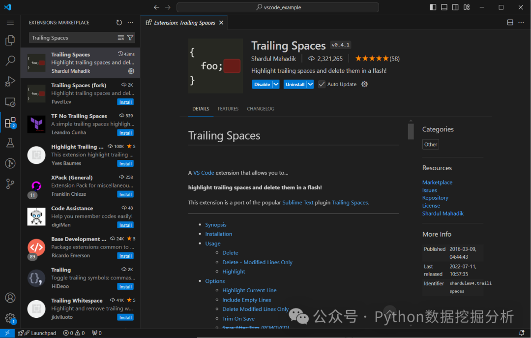
Task: Open the Extensions view icon
Action: (x=10, y=123)
